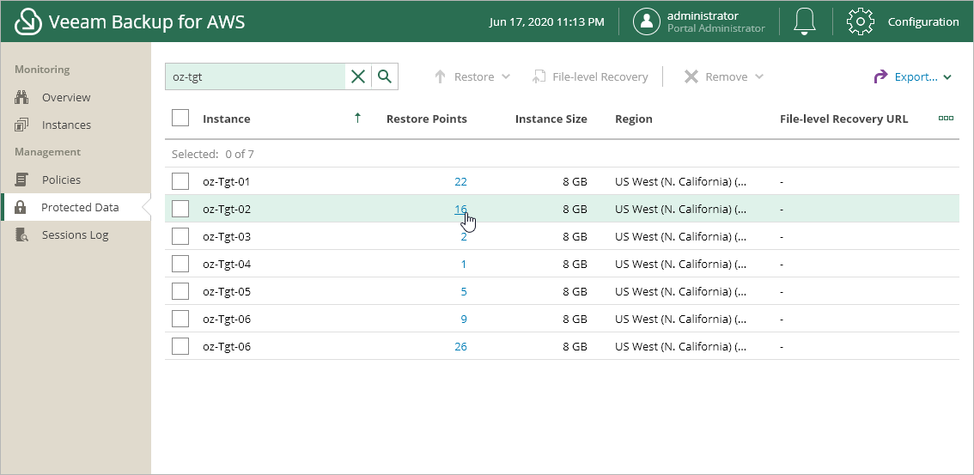Select checkbox of row with 26 restore points
Image resolution: width=974 pixels, height=475 pixels.
180,346
